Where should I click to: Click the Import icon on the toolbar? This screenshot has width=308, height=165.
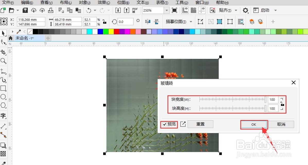click(118, 10)
